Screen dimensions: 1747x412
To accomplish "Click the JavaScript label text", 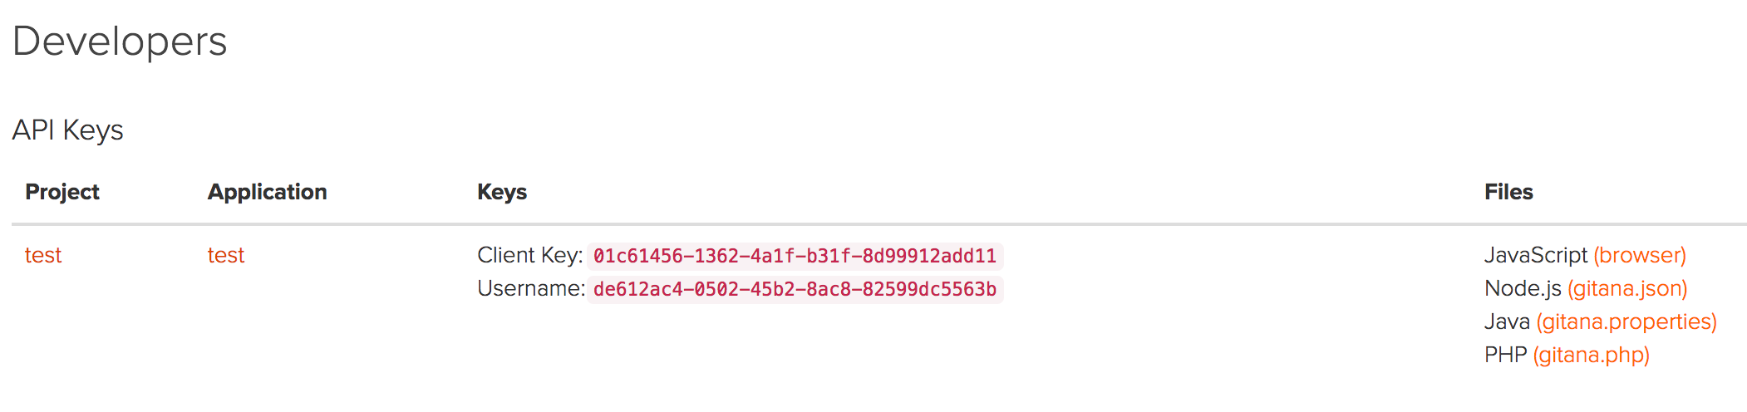I will [x=1535, y=255].
